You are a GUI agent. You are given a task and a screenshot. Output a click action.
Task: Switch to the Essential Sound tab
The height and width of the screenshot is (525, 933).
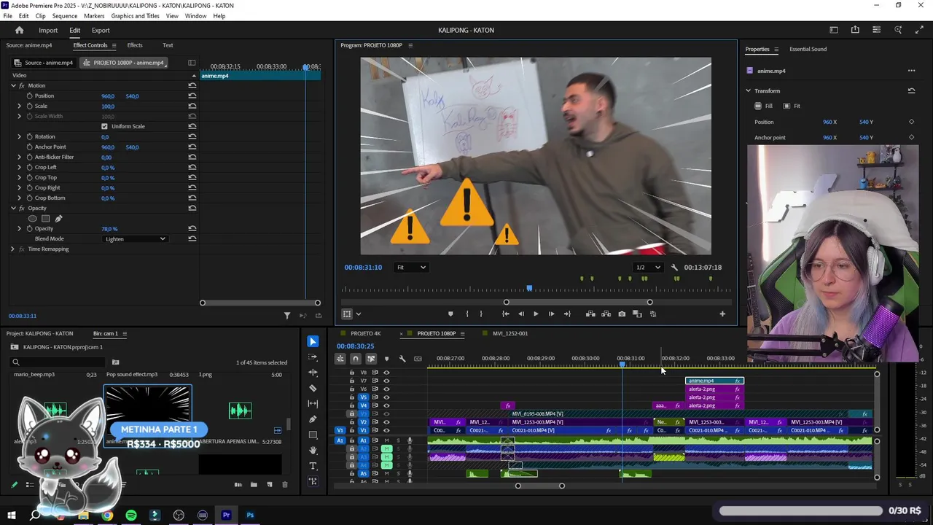808,49
